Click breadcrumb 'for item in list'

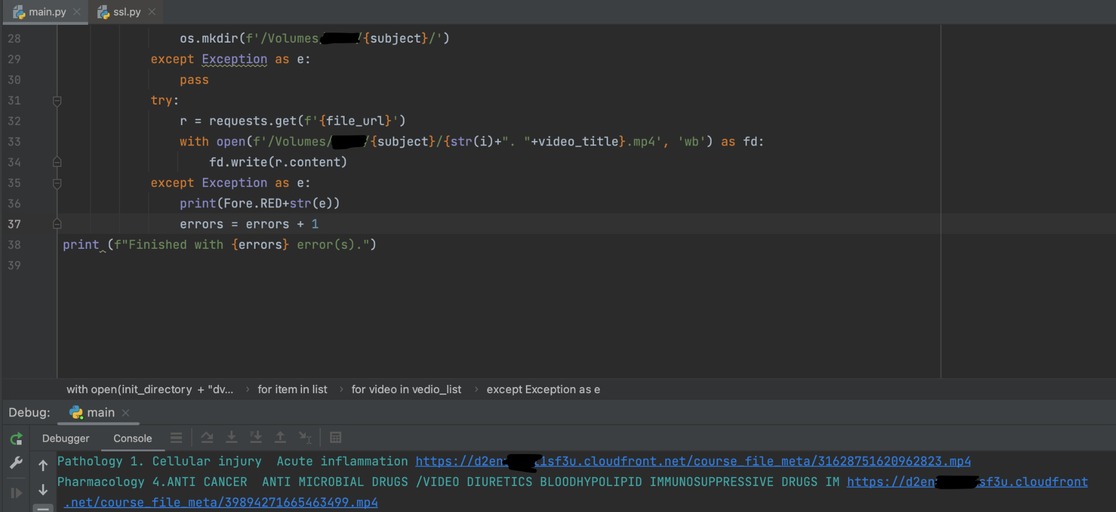coord(292,389)
